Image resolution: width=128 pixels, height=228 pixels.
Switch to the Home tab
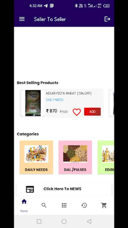(x=24, y=205)
